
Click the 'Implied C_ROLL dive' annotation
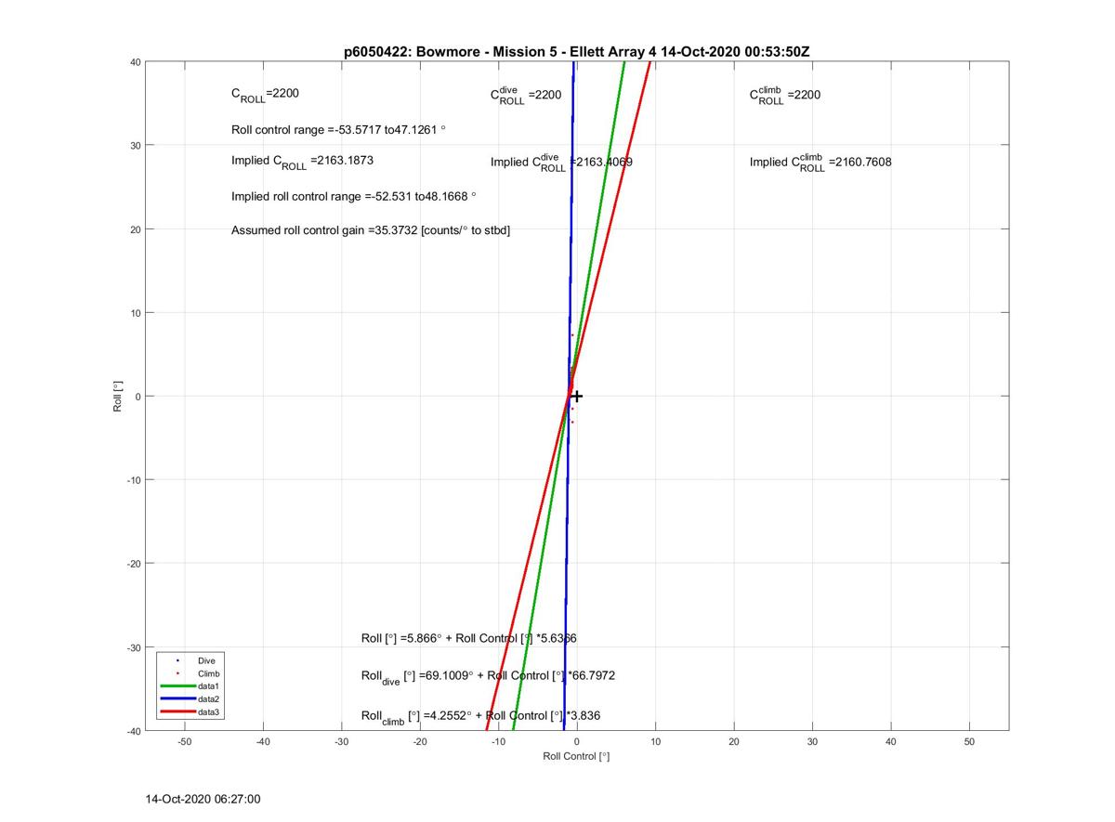[561, 162]
